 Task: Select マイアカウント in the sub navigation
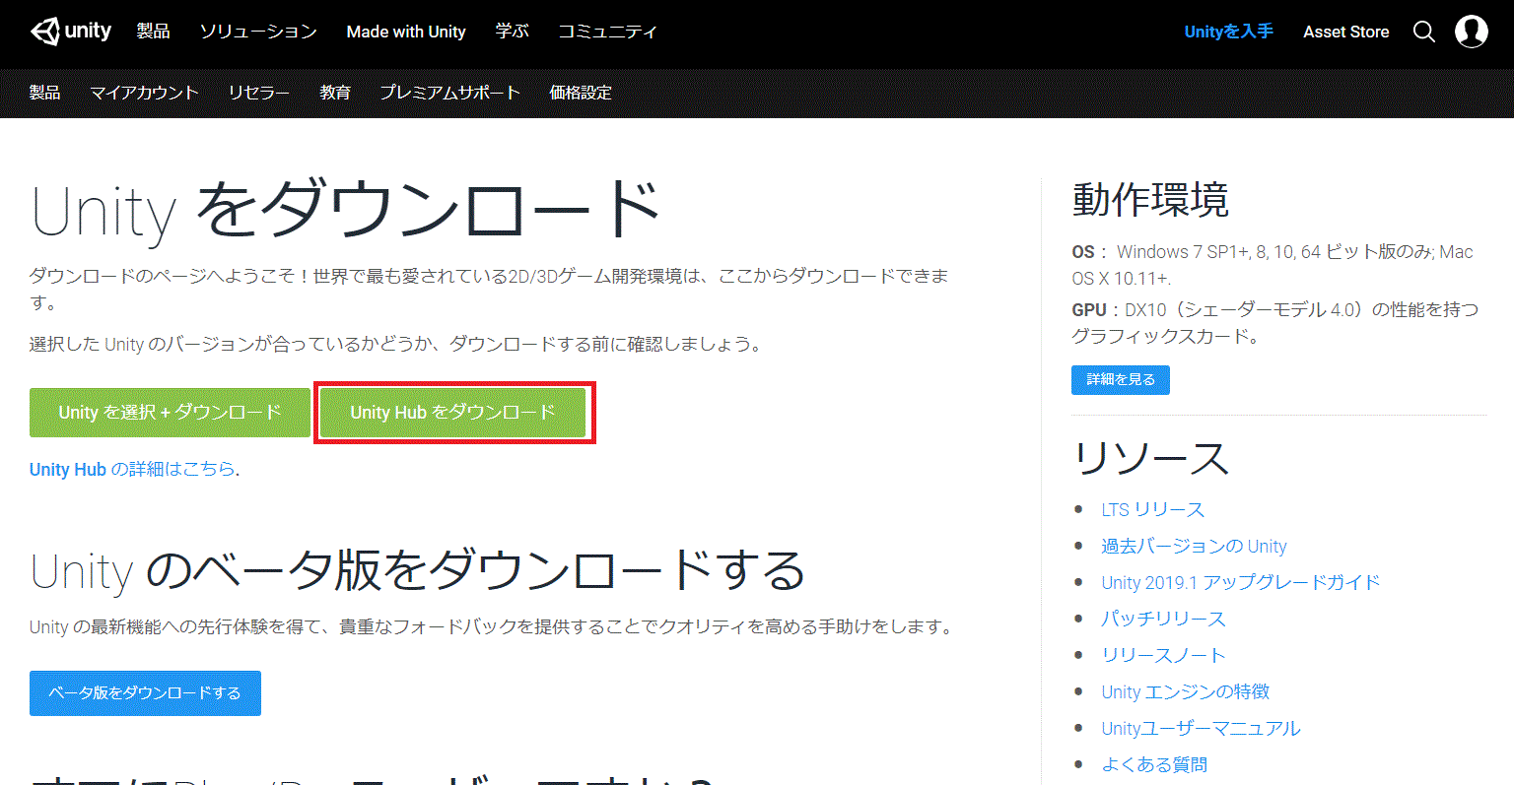click(x=144, y=93)
